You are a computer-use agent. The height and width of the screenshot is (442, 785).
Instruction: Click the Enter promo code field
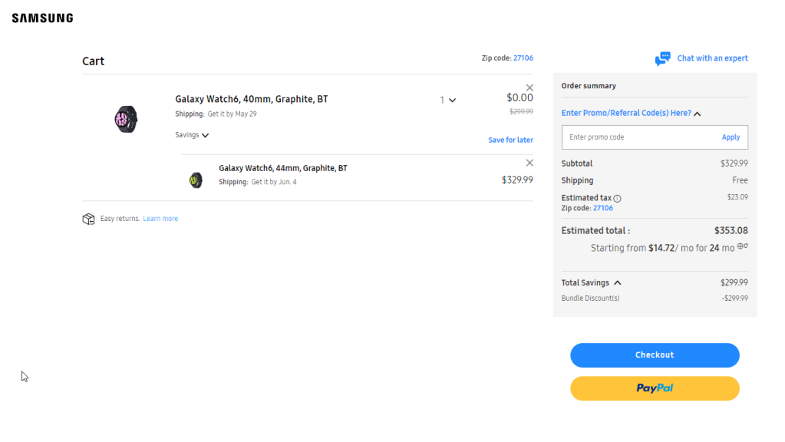point(638,137)
